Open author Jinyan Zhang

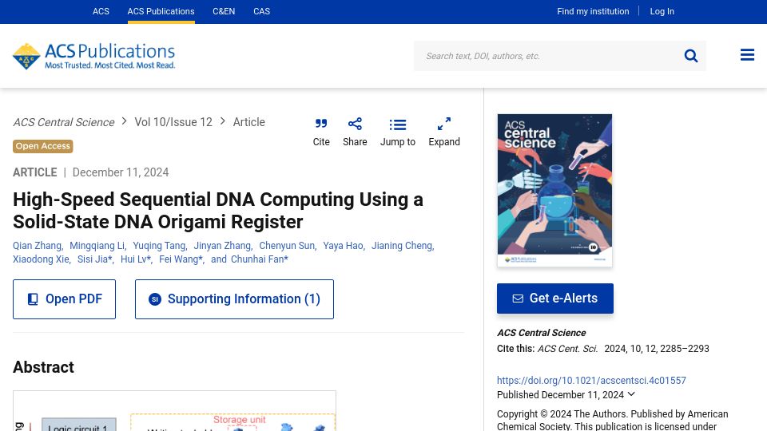coord(222,246)
